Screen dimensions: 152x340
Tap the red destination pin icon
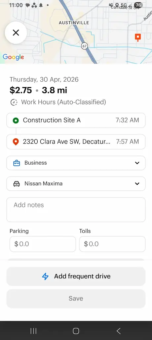[x=16, y=142]
